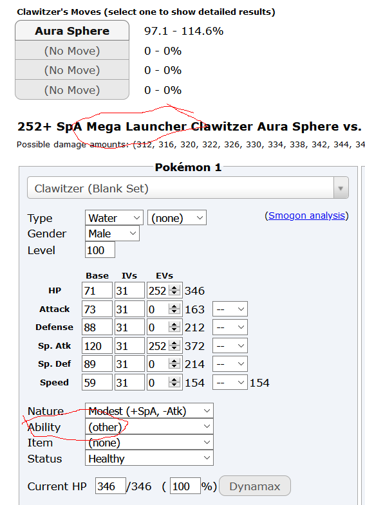Open the Item dropdown set to (none)
This screenshot has height=505, width=365.
coord(149,442)
